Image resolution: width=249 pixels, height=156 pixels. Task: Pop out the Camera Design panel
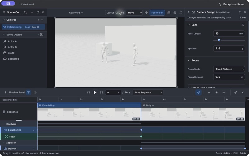tap(240, 12)
